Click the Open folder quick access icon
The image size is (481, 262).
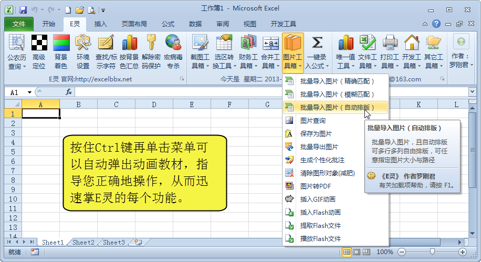pos(80,10)
